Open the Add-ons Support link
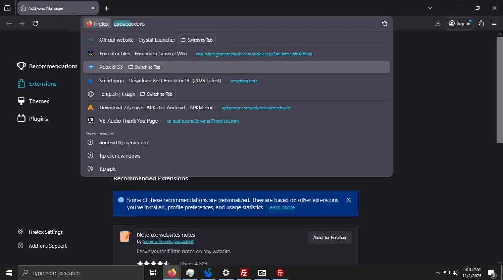The width and height of the screenshot is (503, 280). click(42, 246)
